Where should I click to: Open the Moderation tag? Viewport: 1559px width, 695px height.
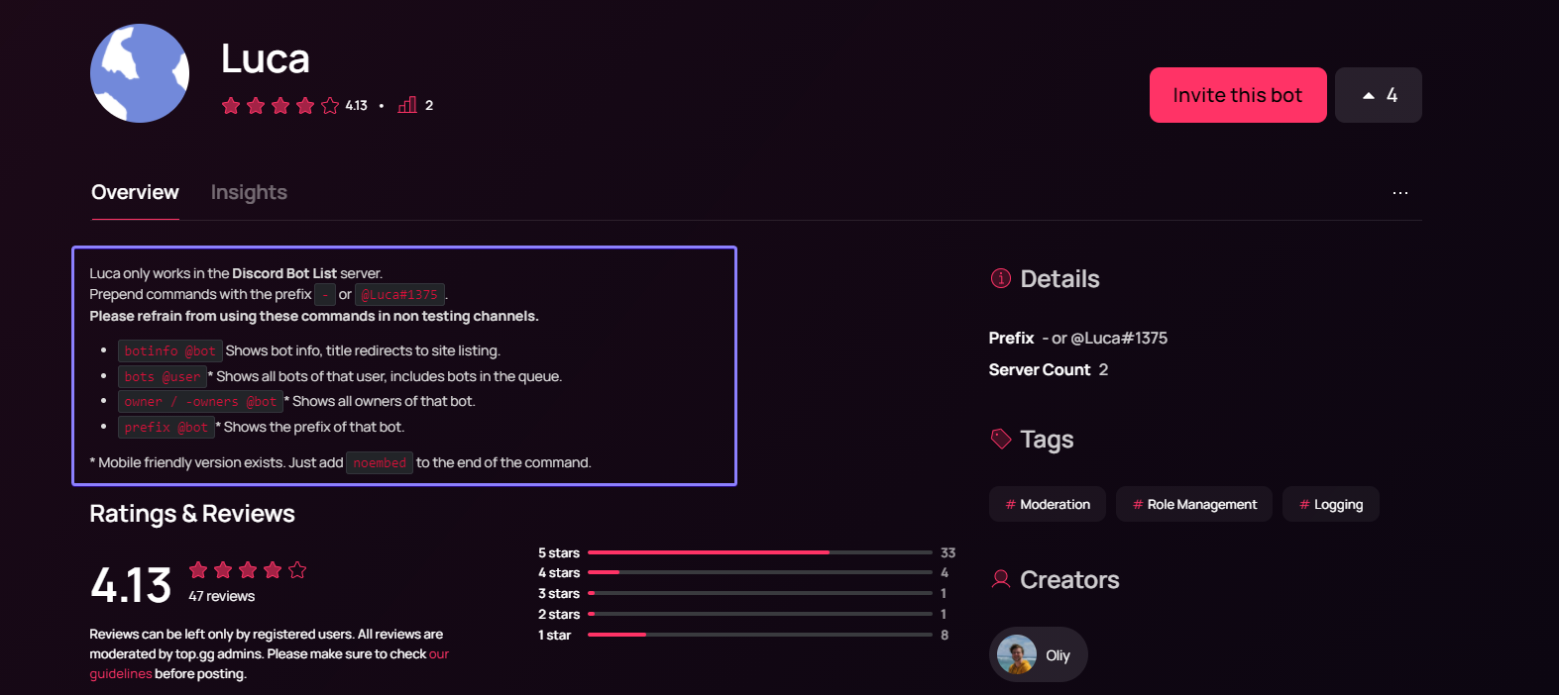[1048, 504]
